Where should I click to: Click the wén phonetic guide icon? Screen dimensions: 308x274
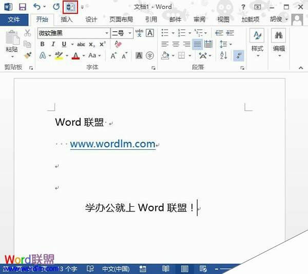[x=139, y=33]
